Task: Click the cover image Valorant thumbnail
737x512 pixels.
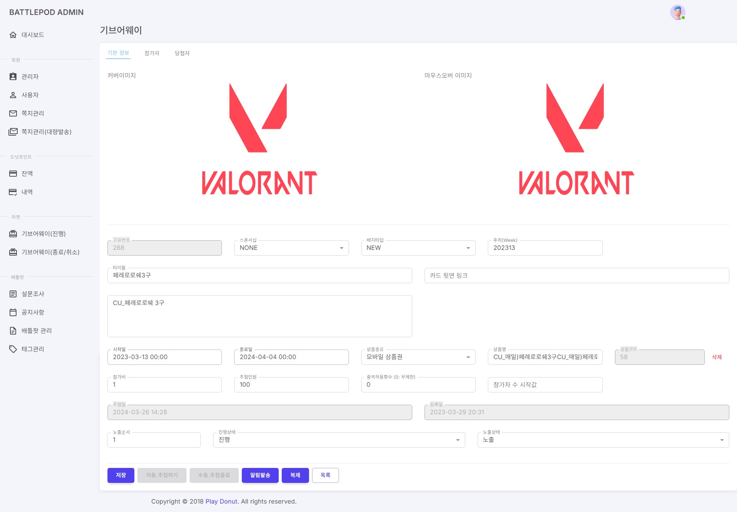Action: (259, 140)
